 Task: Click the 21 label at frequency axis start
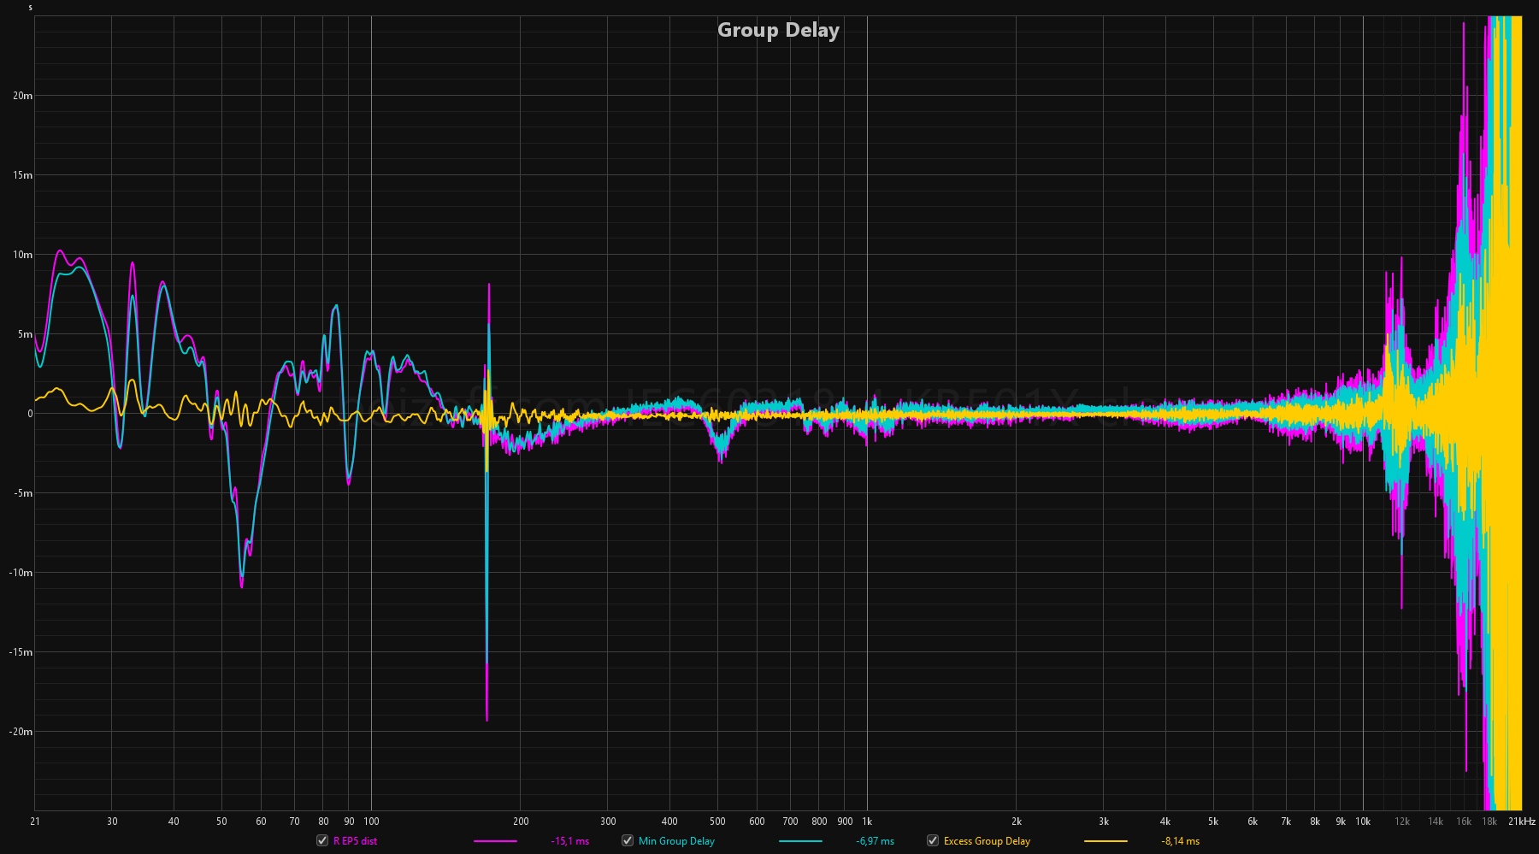(x=35, y=822)
